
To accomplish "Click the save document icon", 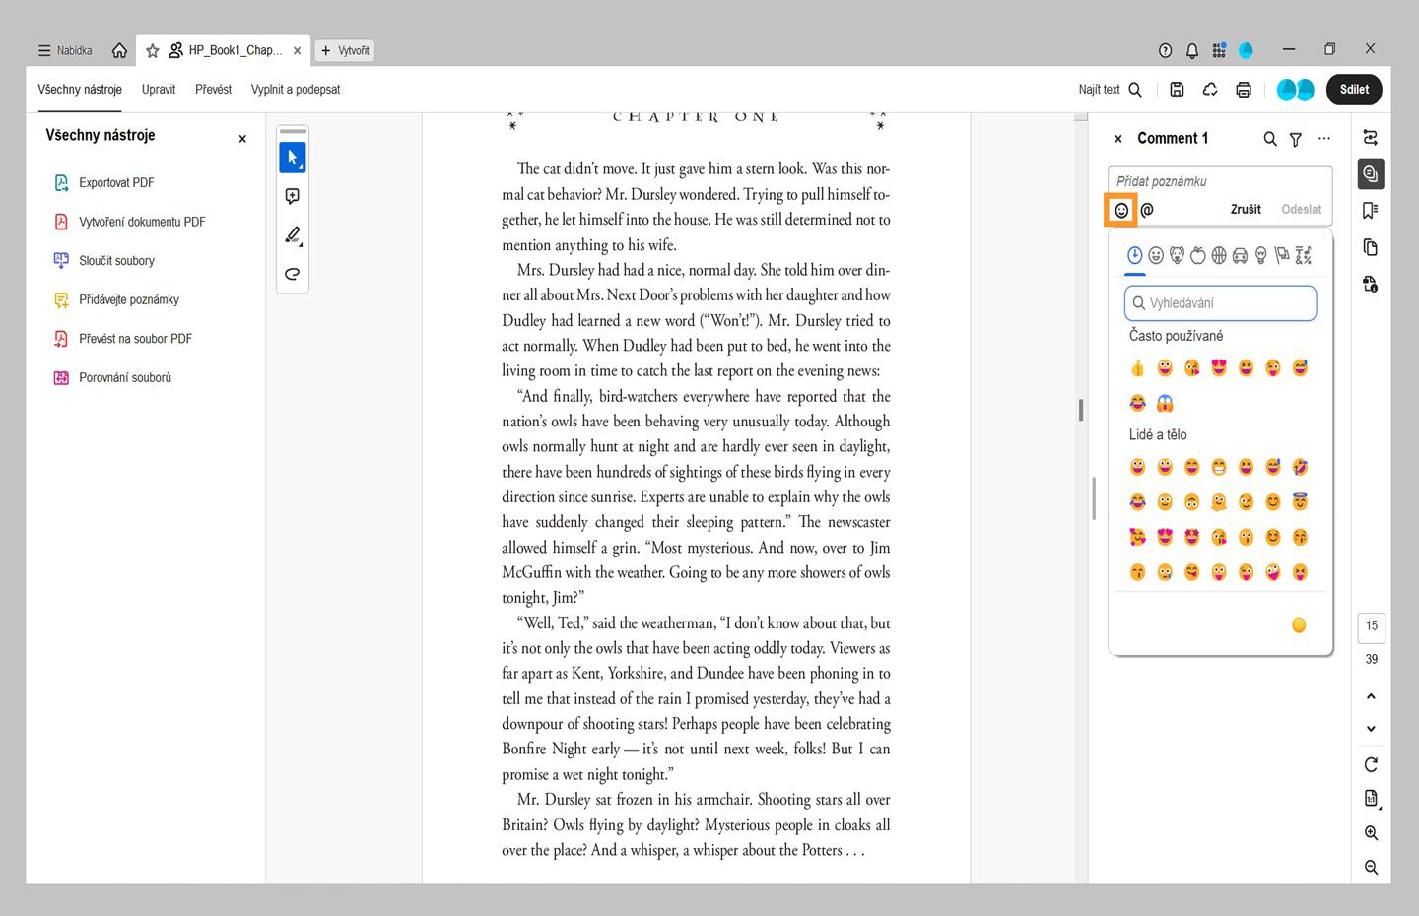I will point(1177,90).
